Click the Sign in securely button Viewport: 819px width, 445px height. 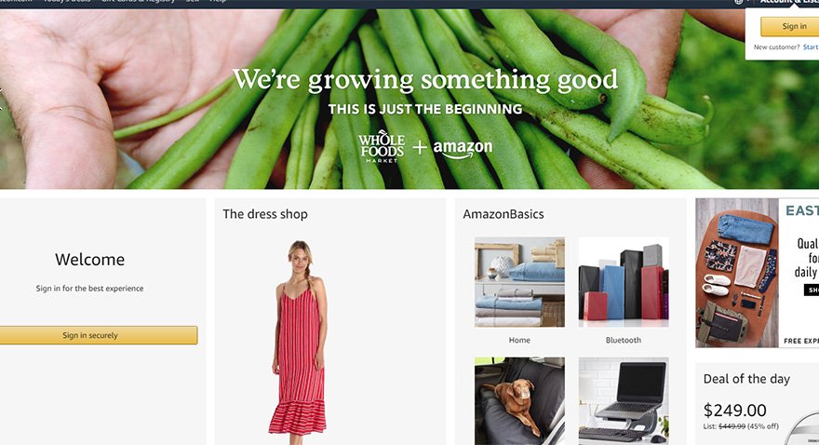tap(99, 335)
